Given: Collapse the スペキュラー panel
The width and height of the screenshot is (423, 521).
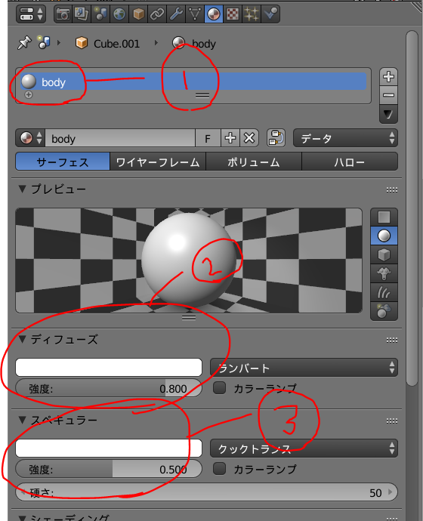Looking at the screenshot, I should [x=22, y=420].
